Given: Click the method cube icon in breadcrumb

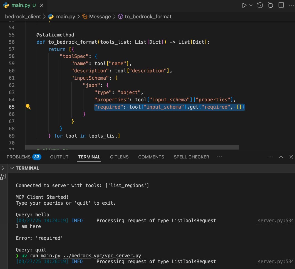Looking at the screenshot, I should 120,17.
